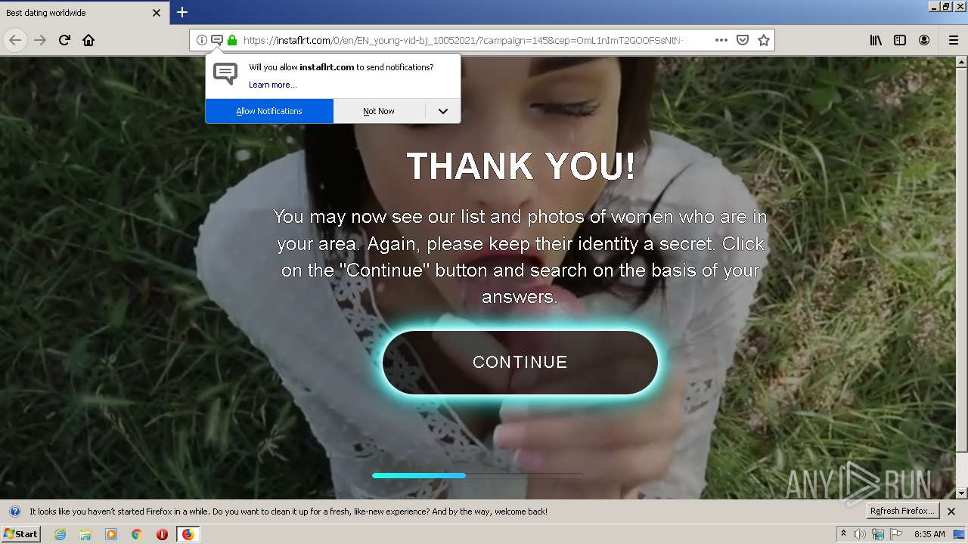Open the Windows Start menu
968x544 pixels.
point(20,534)
